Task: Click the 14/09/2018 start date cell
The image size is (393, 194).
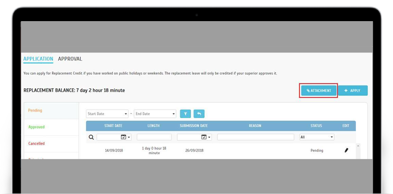Action: point(114,151)
